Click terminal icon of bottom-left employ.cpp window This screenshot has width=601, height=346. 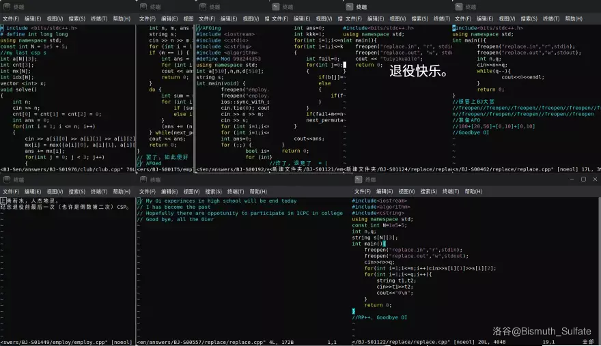pos(5,179)
